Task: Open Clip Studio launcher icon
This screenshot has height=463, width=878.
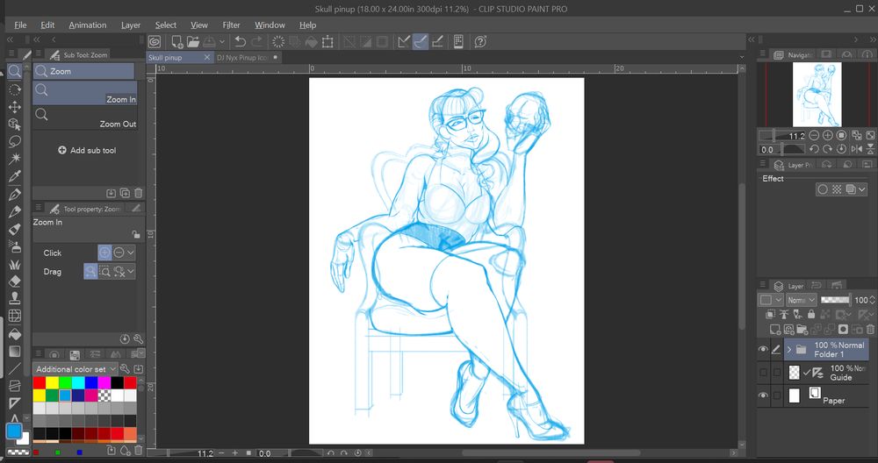Action: tap(155, 42)
